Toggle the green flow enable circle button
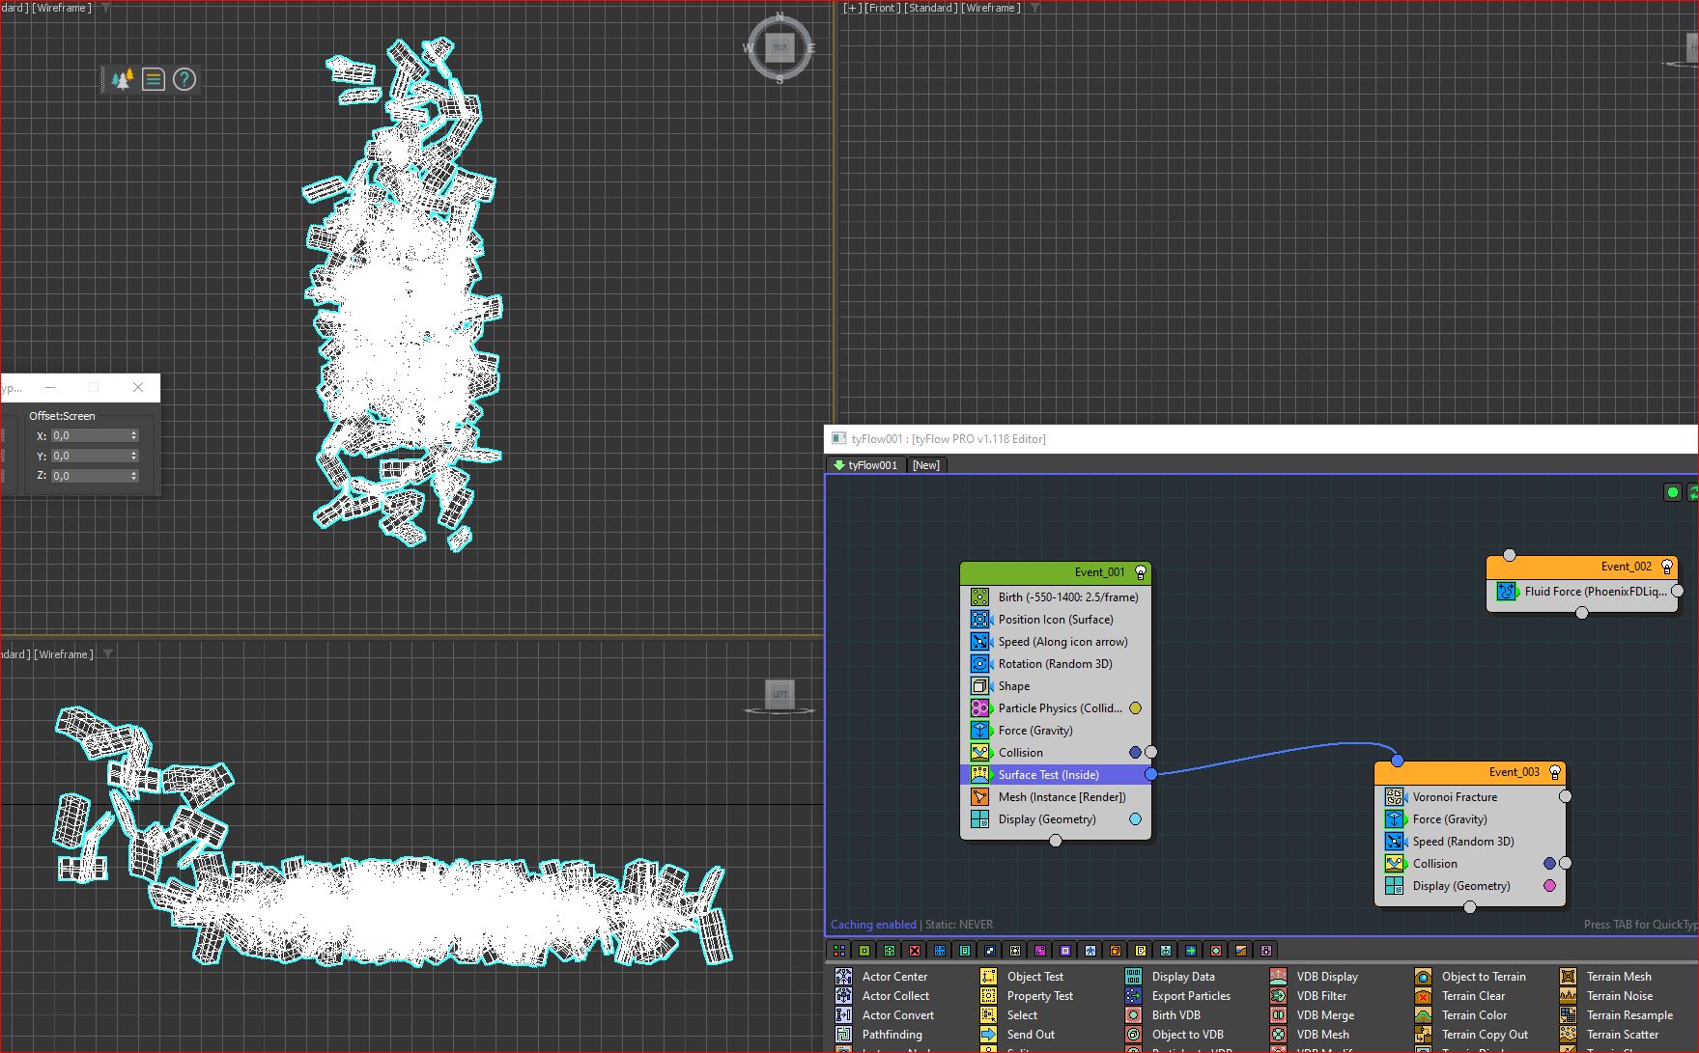The width and height of the screenshot is (1699, 1053). click(x=1672, y=492)
